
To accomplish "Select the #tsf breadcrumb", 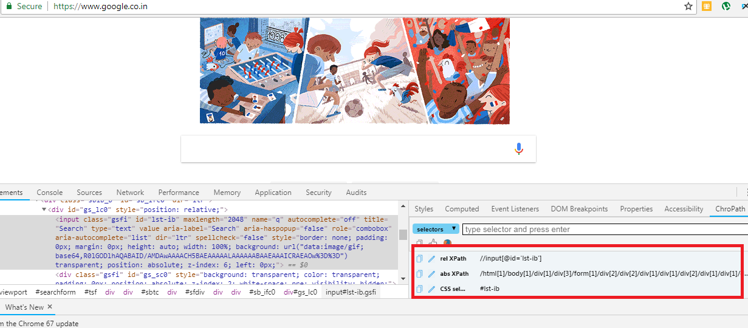I will coord(90,292).
